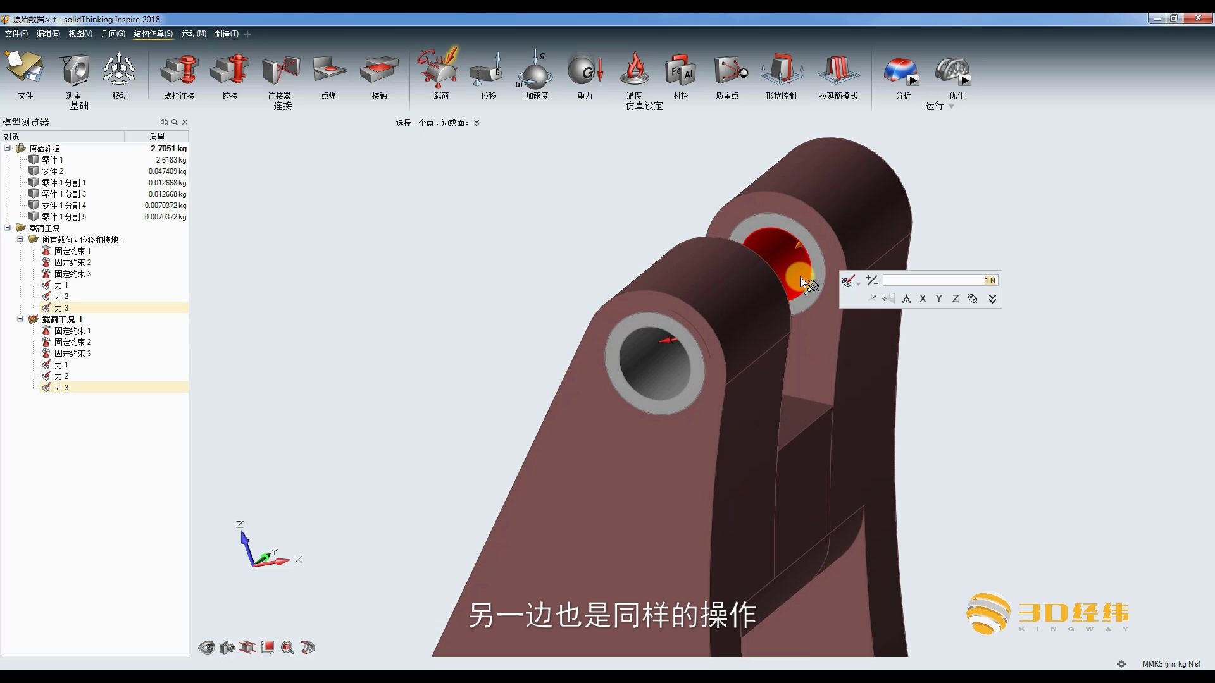This screenshot has height=683, width=1215.
Task: Click the force magnitude 1 N input field
Action: click(x=940, y=280)
